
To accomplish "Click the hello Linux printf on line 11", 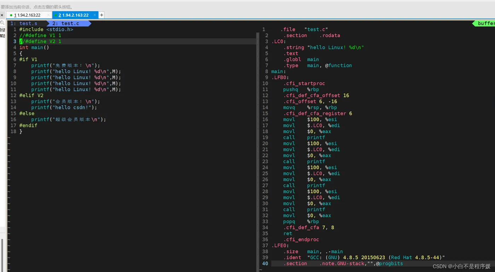I will (x=76, y=89).
